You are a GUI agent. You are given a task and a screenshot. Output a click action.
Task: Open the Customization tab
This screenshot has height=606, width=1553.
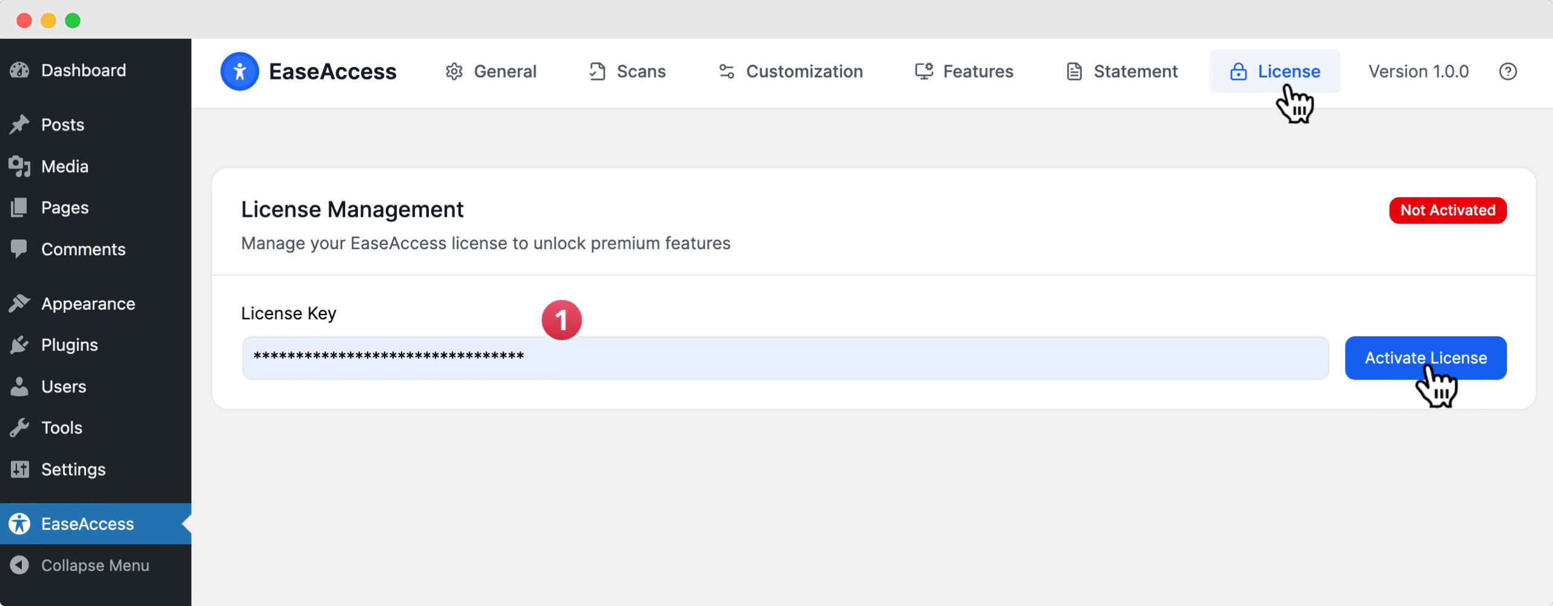coord(790,72)
